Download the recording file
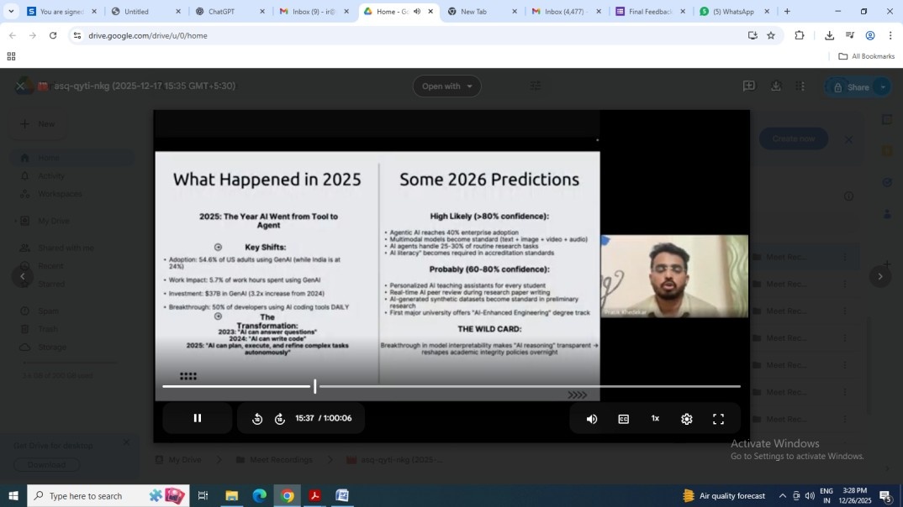 coord(775,86)
